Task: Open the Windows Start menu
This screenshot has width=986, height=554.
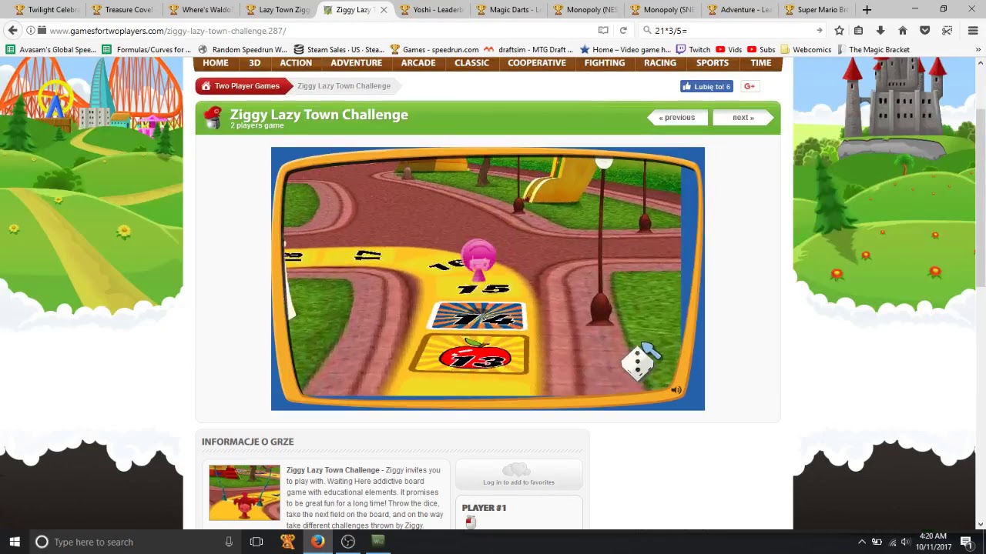Action: [x=15, y=542]
